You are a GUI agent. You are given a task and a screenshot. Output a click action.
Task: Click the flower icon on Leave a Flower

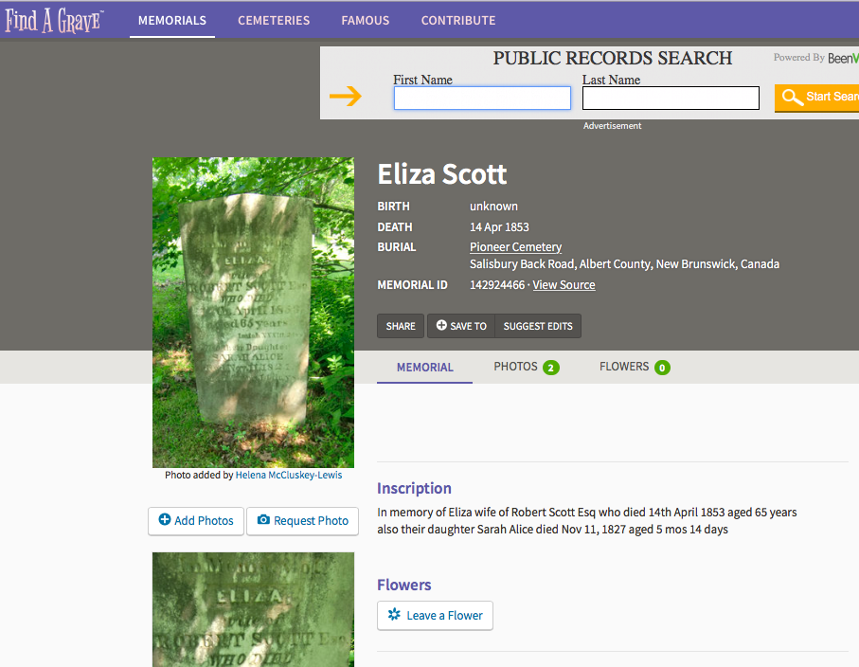click(x=394, y=614)
